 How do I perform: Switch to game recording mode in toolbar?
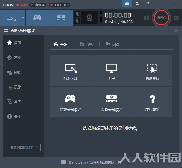click(x=37, y=18)
